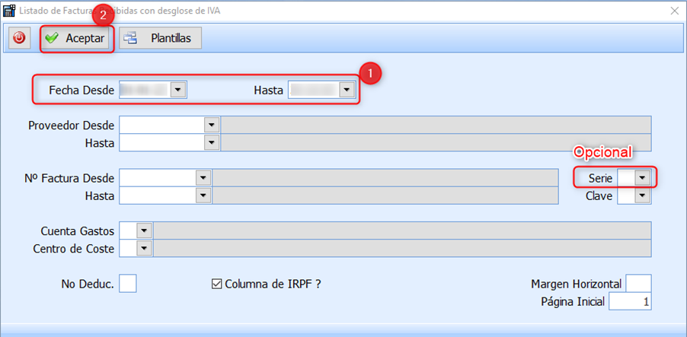Expand the Proveedor Hasta dropdown
687x337 pixels.
coord(211,142)
